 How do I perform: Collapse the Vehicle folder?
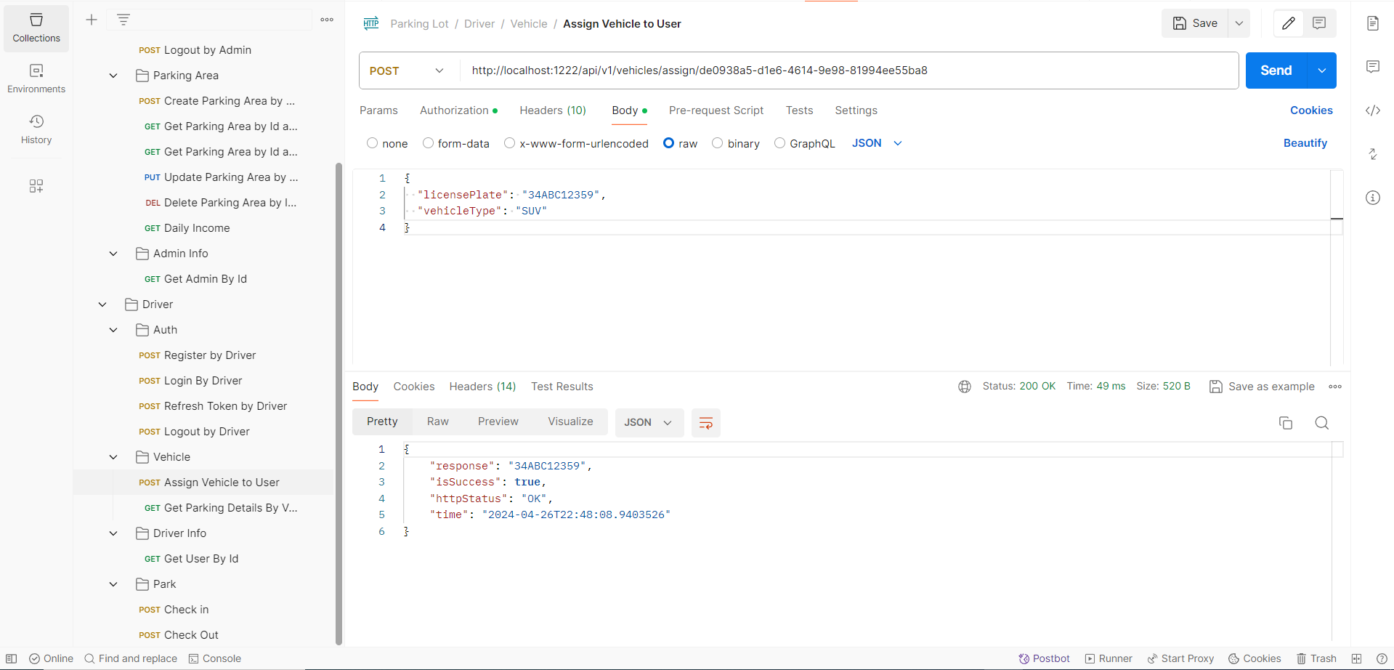(113, 457)
